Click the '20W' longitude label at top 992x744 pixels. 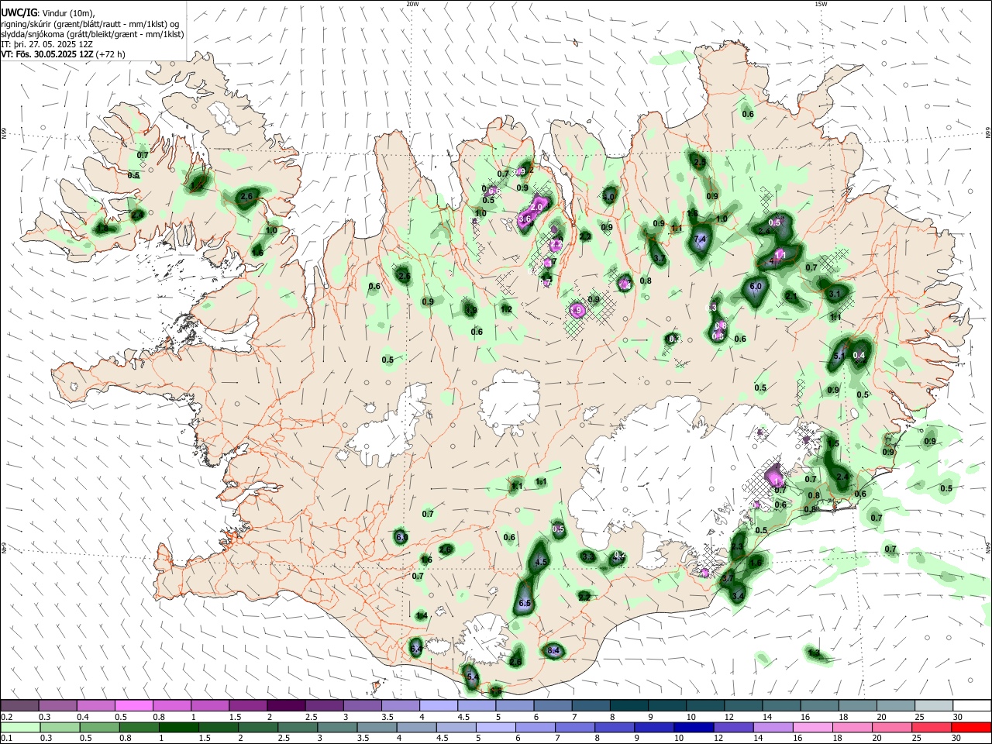pyautogui.click(x=412, y=4)
